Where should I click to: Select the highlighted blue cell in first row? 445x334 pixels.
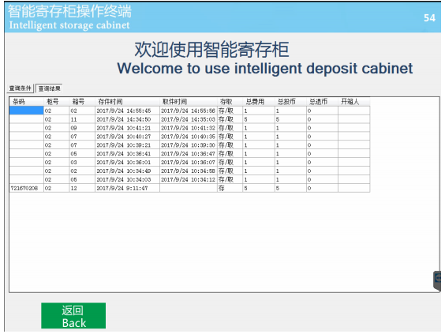click(26, 111)
